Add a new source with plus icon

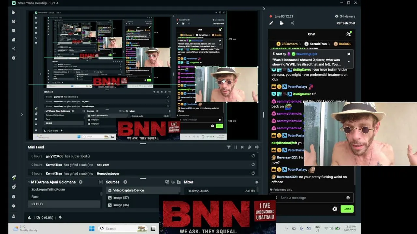click(125, 182)
